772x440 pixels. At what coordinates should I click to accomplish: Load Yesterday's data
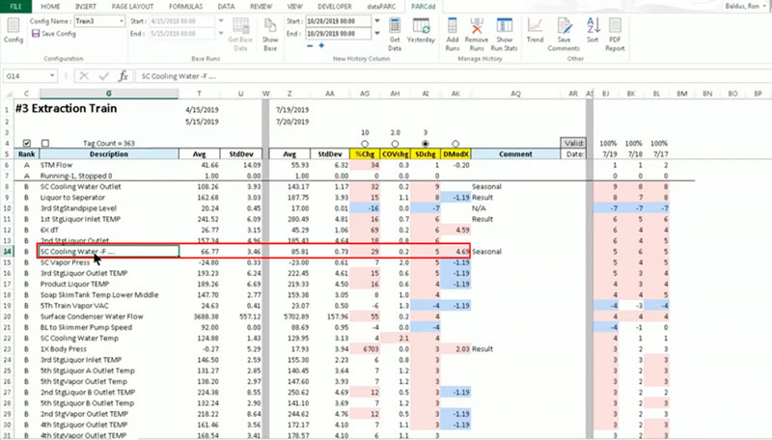421,31
